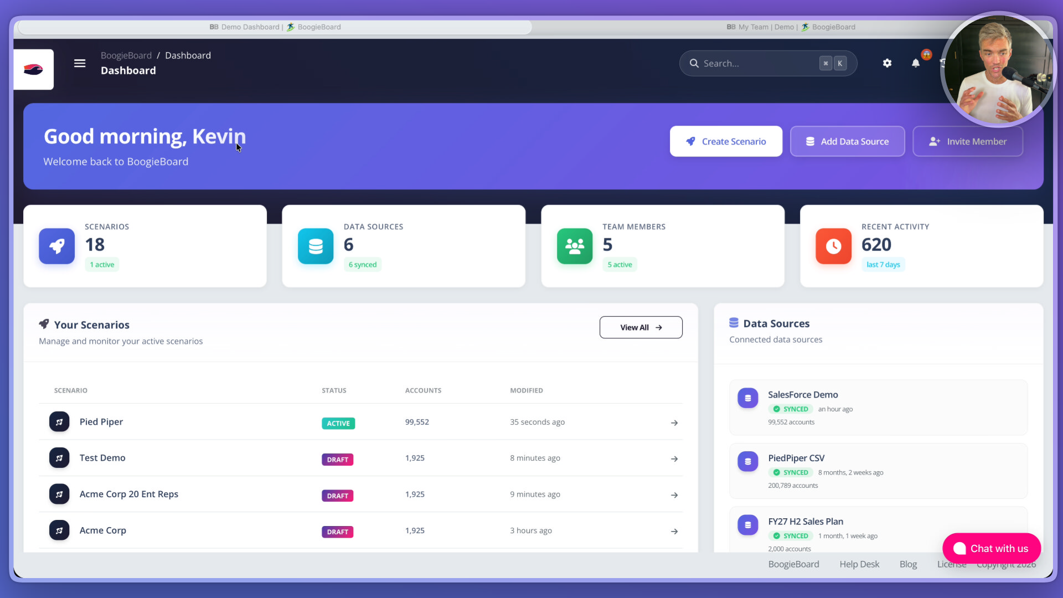
Task: Click the Acme Corp scenario row icon
Action: (x=59, y=530)
